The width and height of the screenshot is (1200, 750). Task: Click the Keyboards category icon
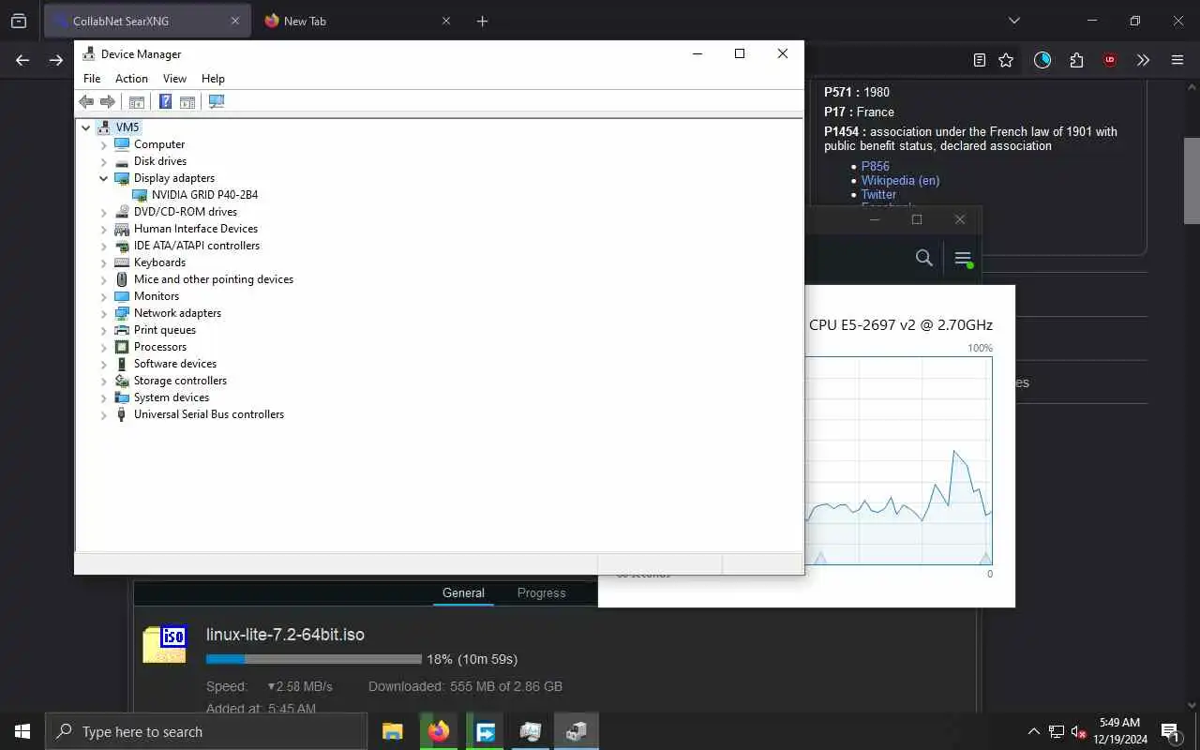click(122, 262)
